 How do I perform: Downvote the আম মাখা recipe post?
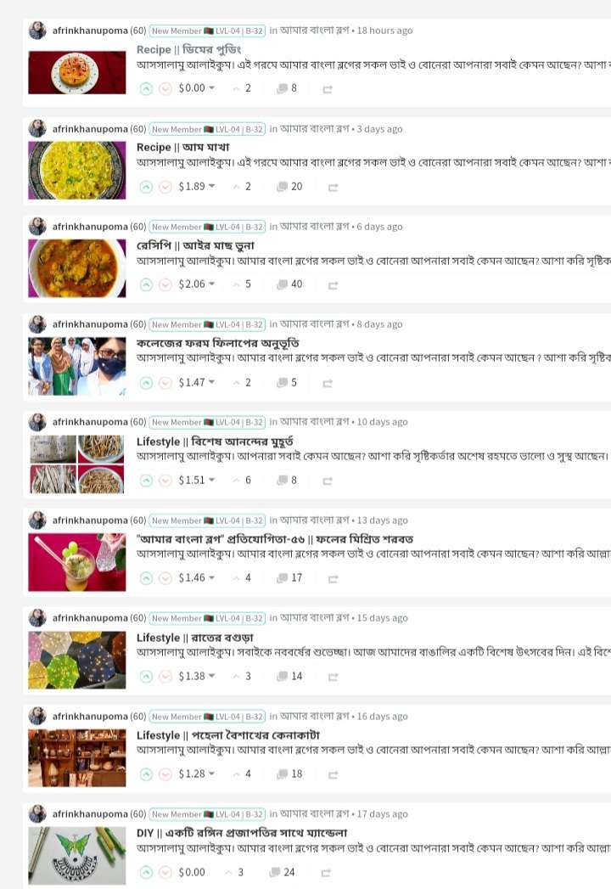coord(165,187)
